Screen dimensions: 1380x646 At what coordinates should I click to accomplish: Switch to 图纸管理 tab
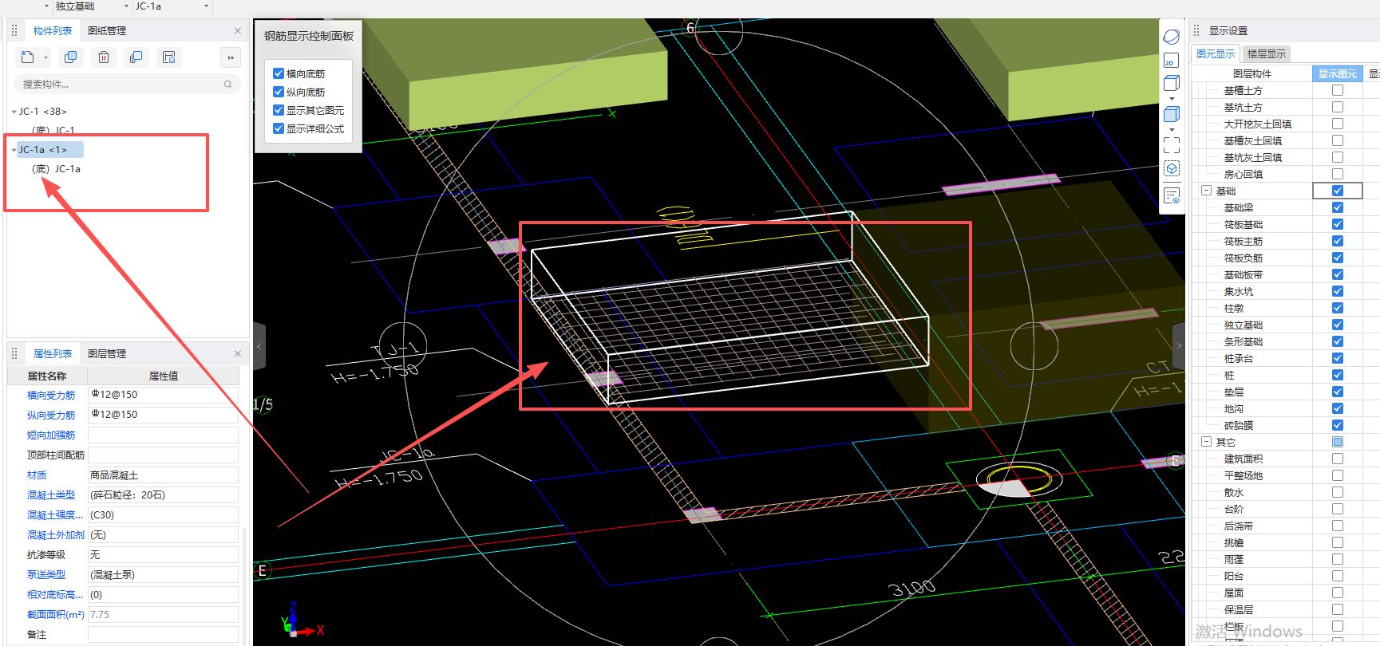click(x=107, y=30)
